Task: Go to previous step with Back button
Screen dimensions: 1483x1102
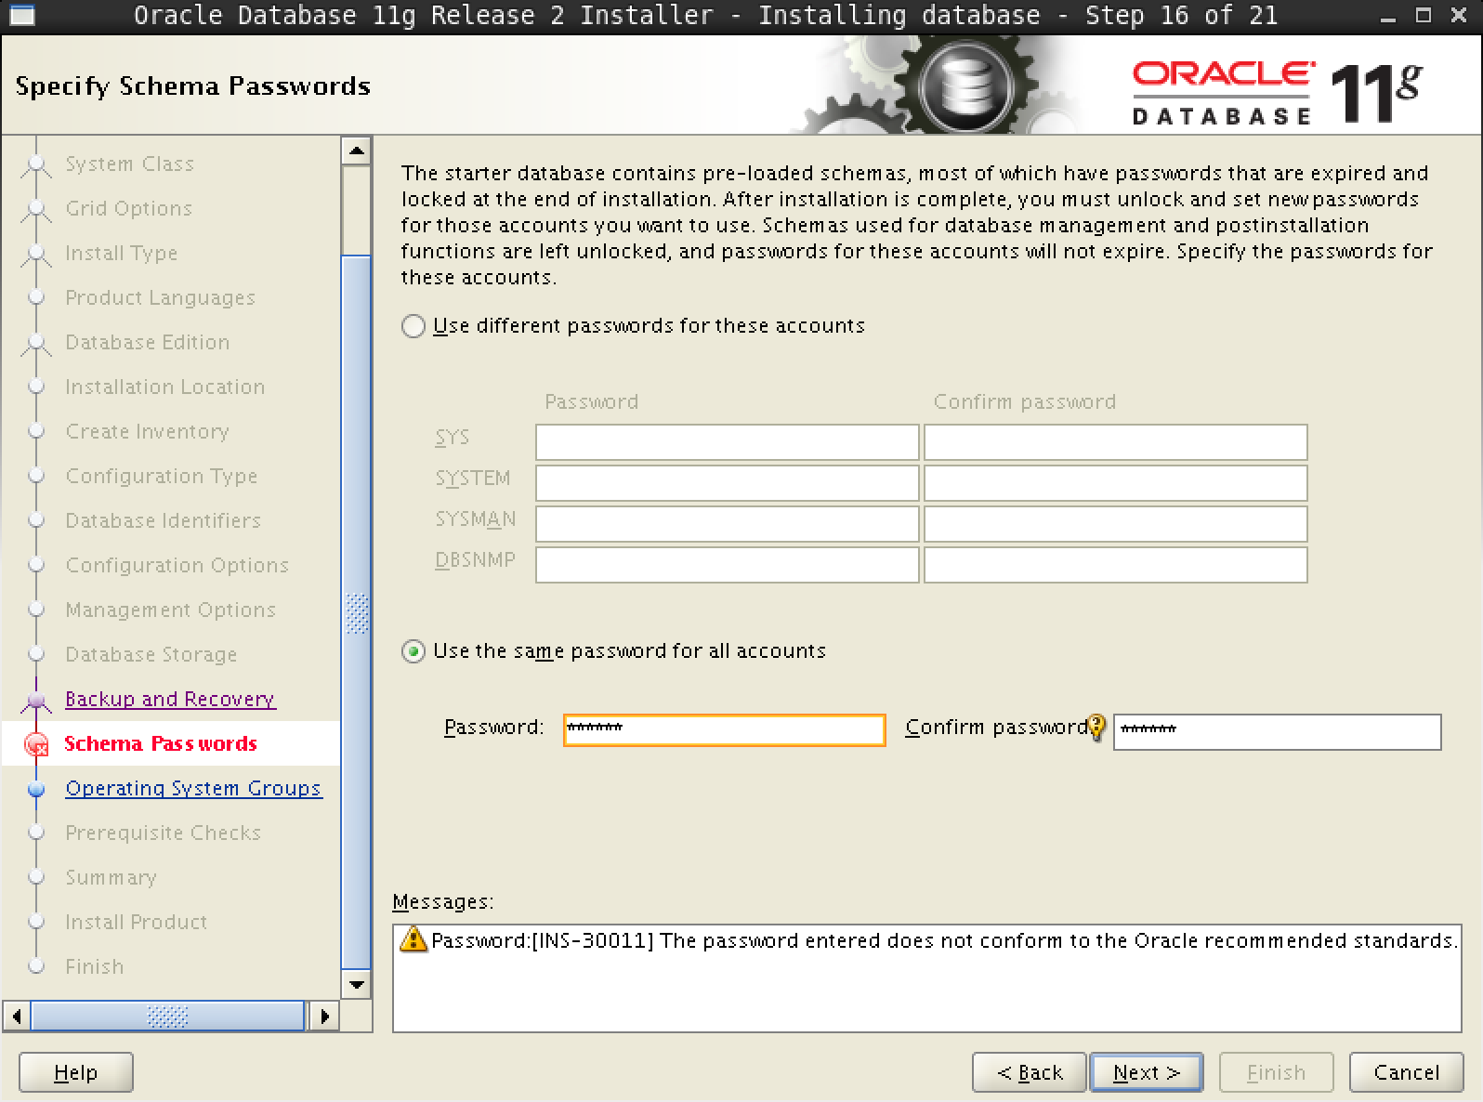Action: pos(1029,1072)
